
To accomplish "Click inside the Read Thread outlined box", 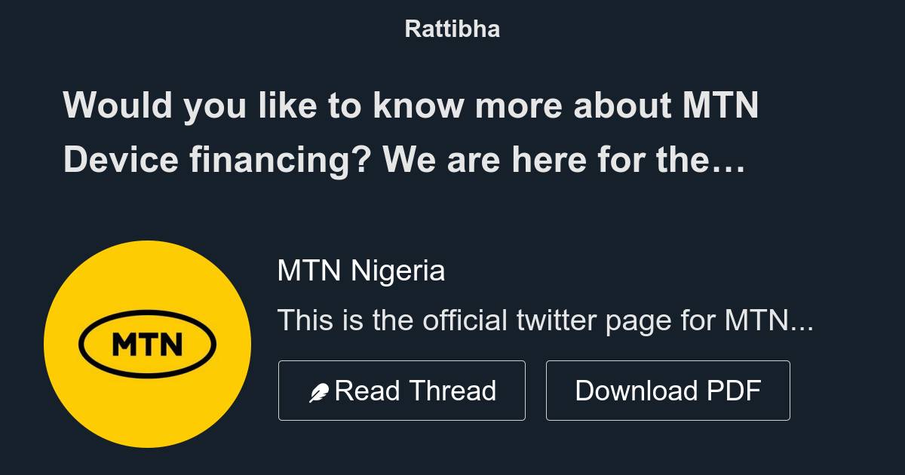I will click(x=402, y=390).
